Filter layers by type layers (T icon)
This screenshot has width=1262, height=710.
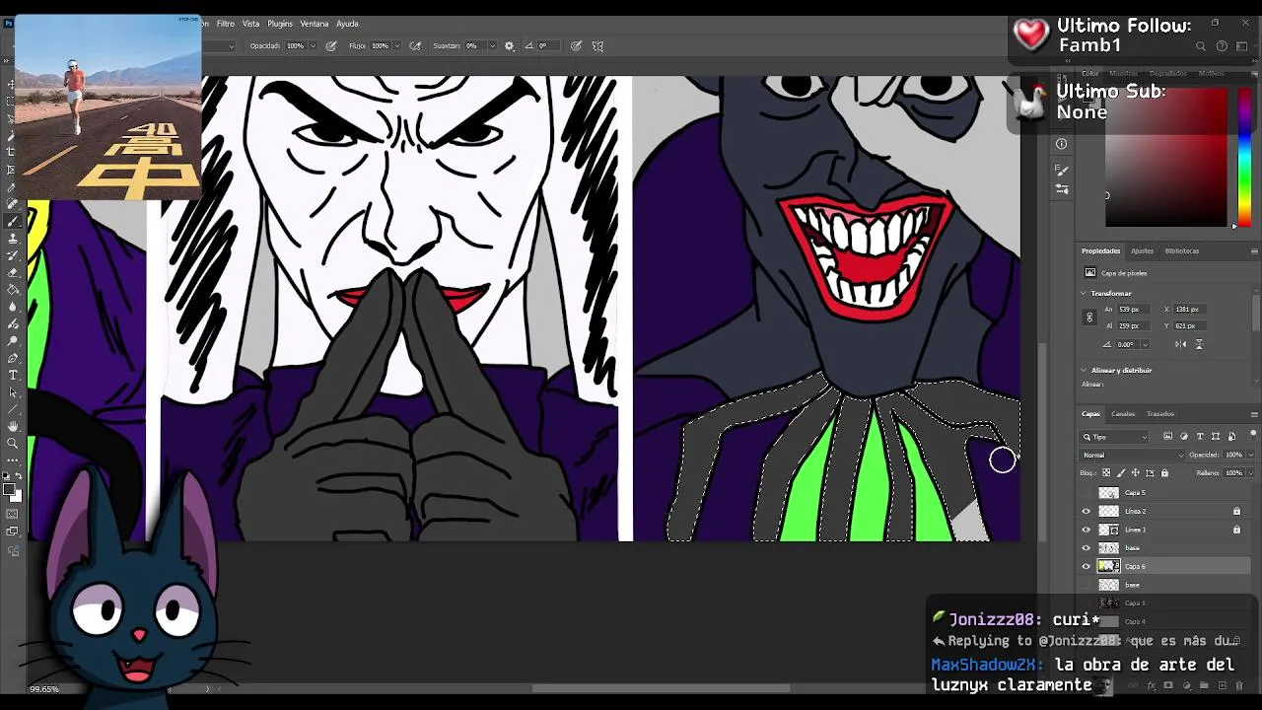pyautogui.click(x=1200, y=436)
